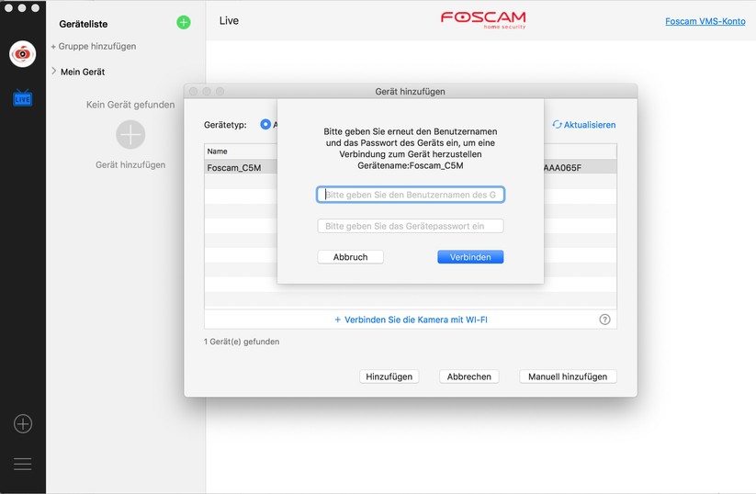Select the LIVE TV sidebar icon
The height and width of the screenshot is (494, 756).
click(x=23, y=98)
